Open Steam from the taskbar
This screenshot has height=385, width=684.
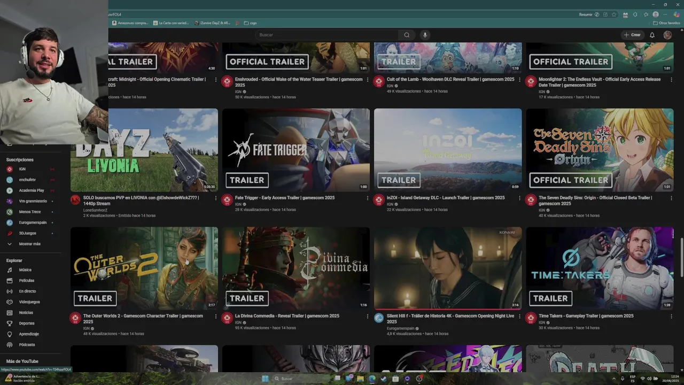[384, 379]
